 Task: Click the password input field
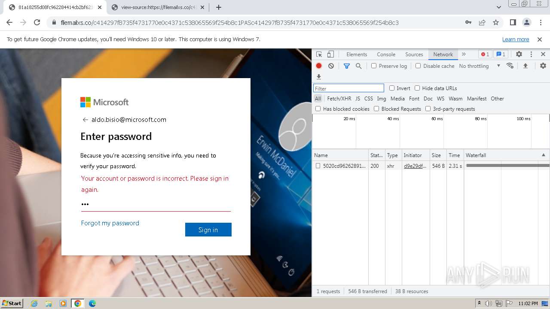(156, 204)
